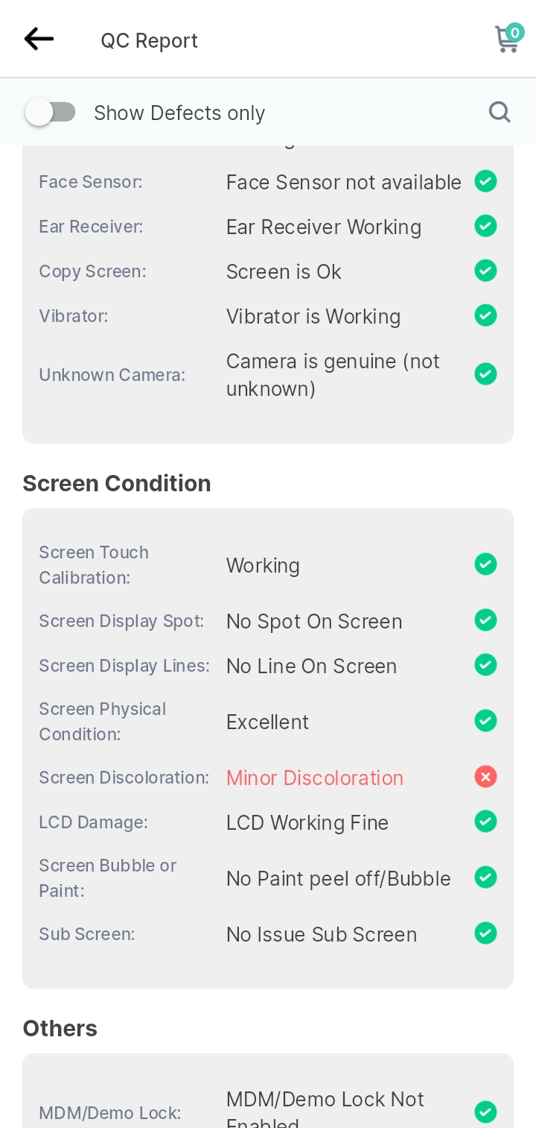The height and width of the screenshot is (1128, 536).
Task: Tap the red cross beside Minor Discoloration
Action: [x=485, y=778]
